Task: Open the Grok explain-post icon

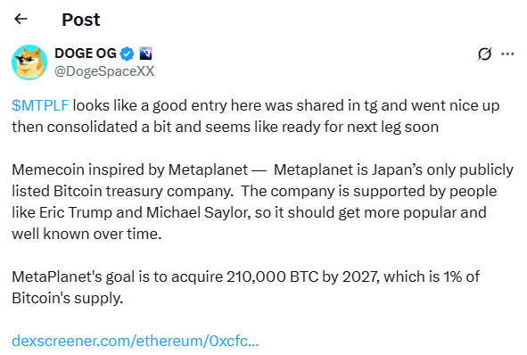Action: [484, 54]
